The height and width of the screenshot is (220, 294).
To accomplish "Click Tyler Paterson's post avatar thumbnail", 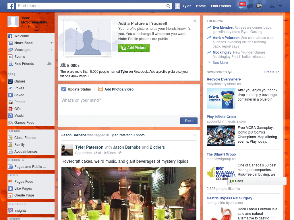I will (67, 150).
